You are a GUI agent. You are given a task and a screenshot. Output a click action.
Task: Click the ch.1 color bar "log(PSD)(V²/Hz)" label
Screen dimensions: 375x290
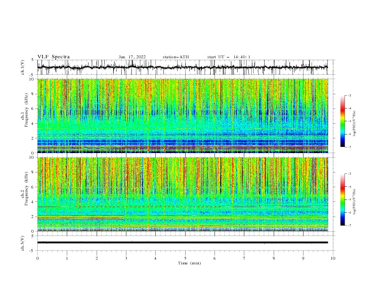coord(355,124)
